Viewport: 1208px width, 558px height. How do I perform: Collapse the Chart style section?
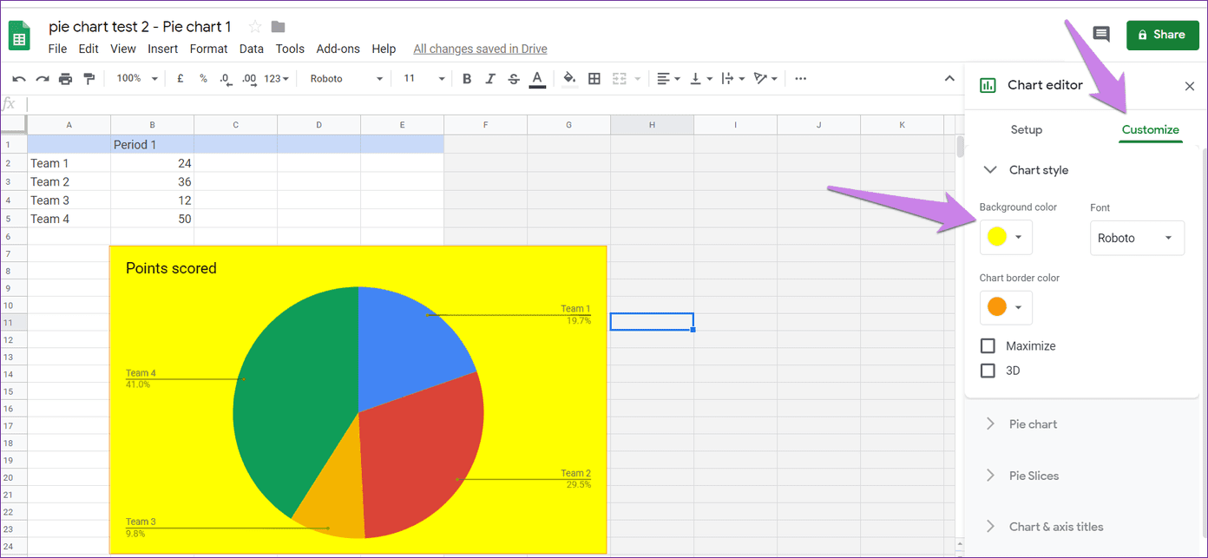point(1082,170)
